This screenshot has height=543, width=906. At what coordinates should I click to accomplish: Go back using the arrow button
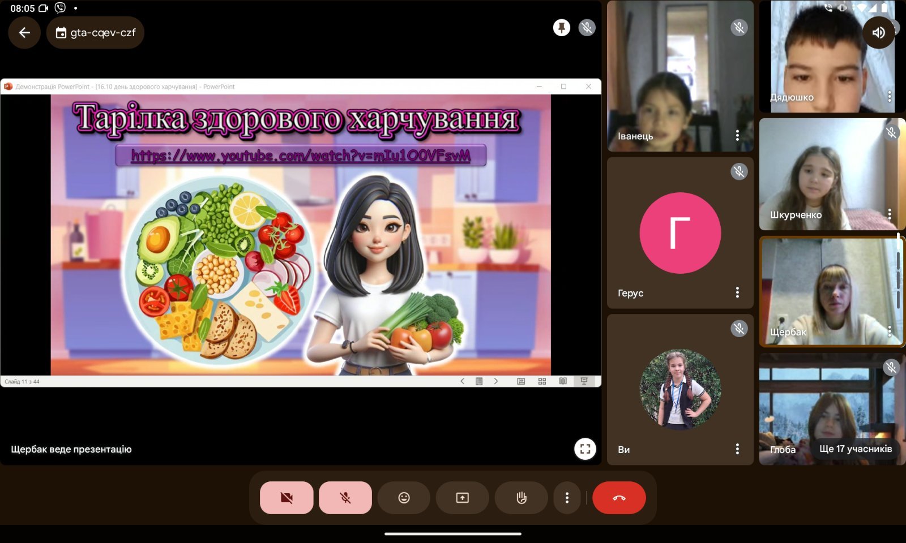[24, 33]
